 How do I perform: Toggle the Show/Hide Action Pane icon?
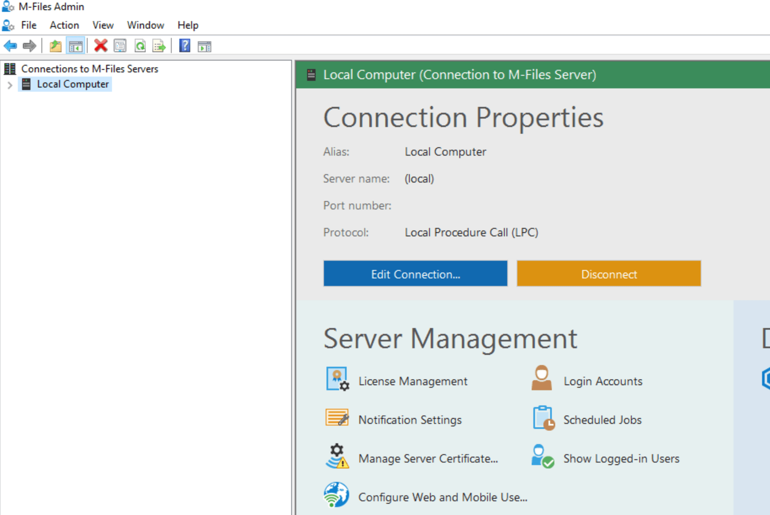pos(204,46)
